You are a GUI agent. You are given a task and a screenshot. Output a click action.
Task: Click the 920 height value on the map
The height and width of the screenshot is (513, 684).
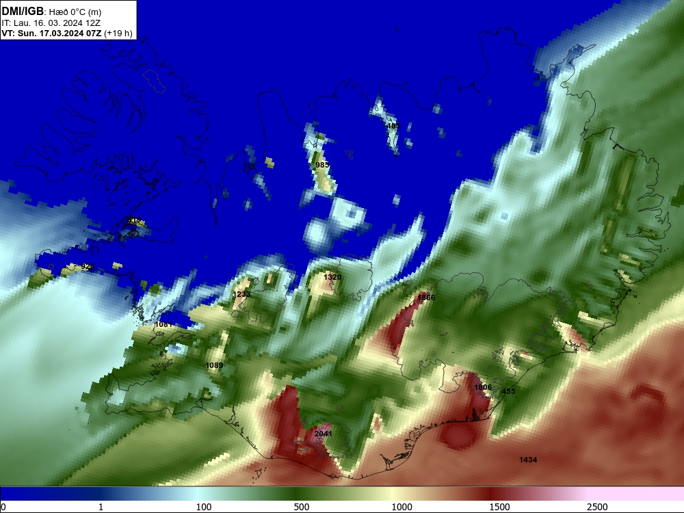click(88, 266)
